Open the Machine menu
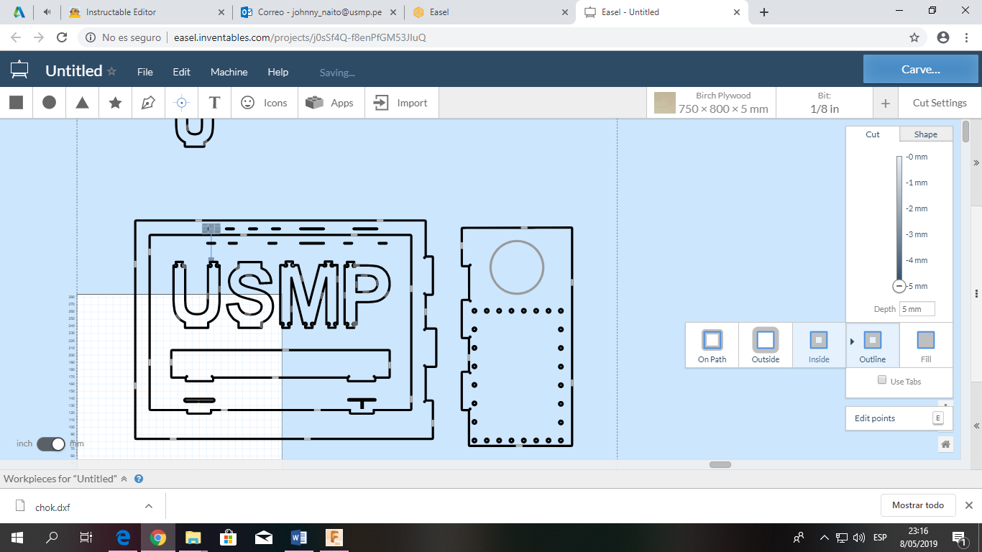Image resolution: width=982 pixels, height=552 pixels. click(x=229, y=72)
